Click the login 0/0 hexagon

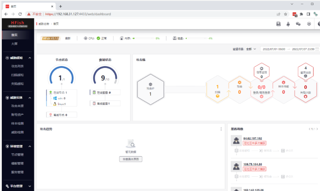tap(262, 90)
